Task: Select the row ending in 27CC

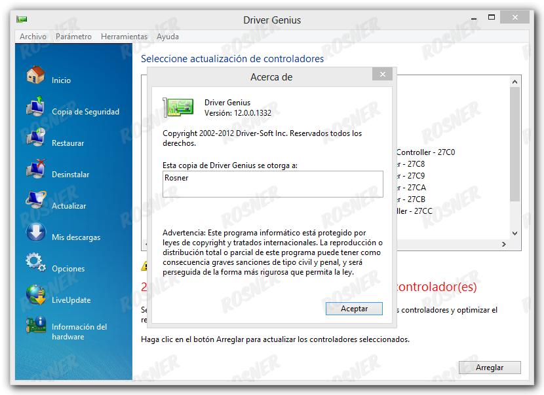Action: (x=415, y=211)
